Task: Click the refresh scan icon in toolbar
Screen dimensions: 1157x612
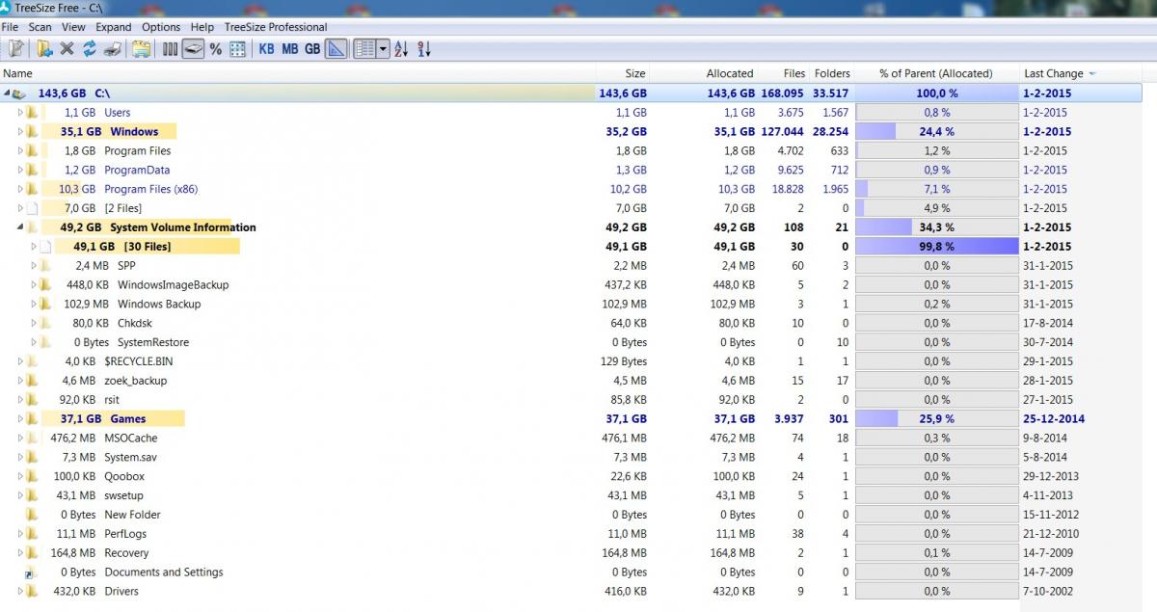Action: click(90, 49)
